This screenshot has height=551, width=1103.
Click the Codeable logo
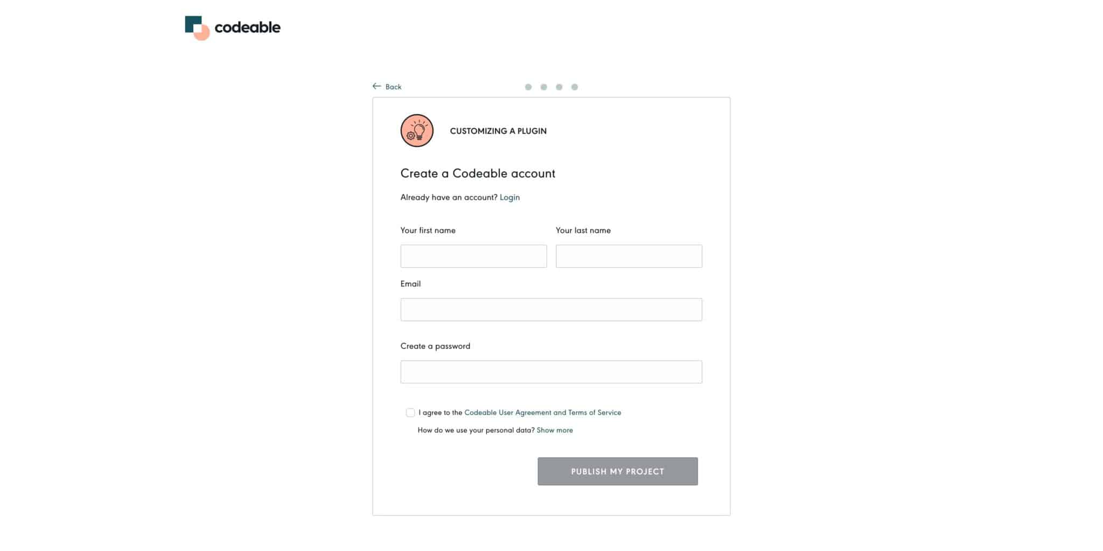point(232,26)
